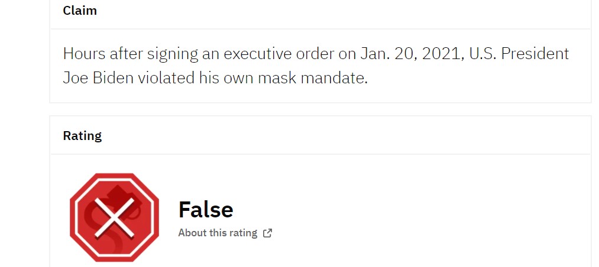
Task: Select the Claim section heading
Action: pos(80,10)
